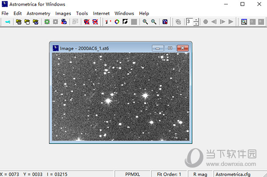Step blink one frame backward
Image resolution: width=267 pixels, height=177 pixels.
(214, 22)
